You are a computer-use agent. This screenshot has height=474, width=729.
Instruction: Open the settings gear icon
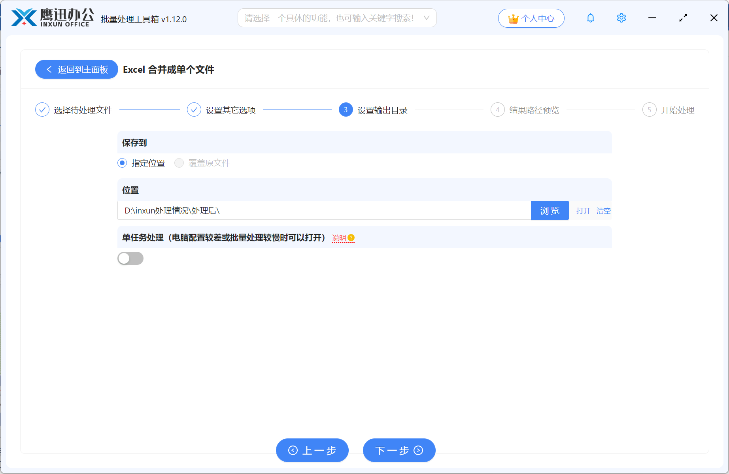coord(621,18)
